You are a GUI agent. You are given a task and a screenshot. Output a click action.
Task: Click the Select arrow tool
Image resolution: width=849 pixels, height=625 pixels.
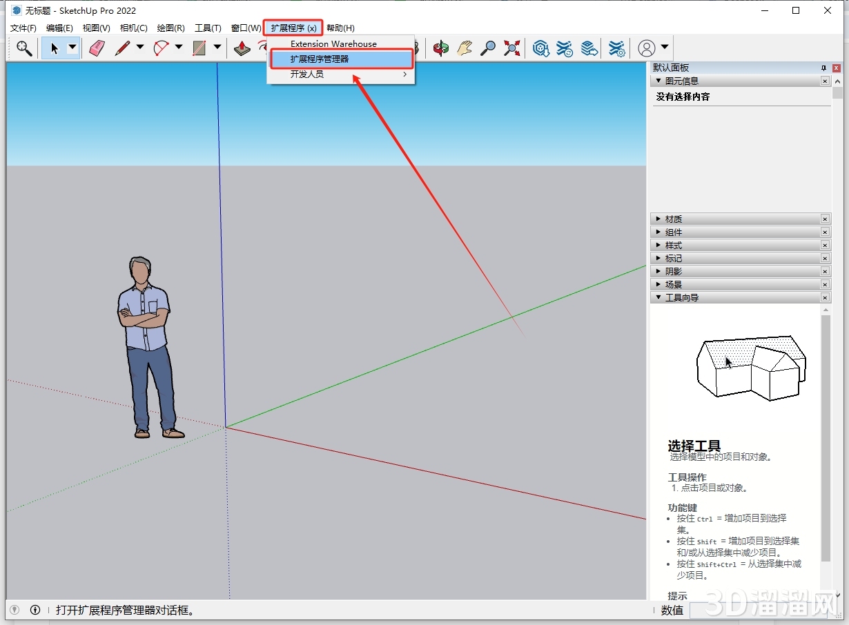tap(55, 48)
